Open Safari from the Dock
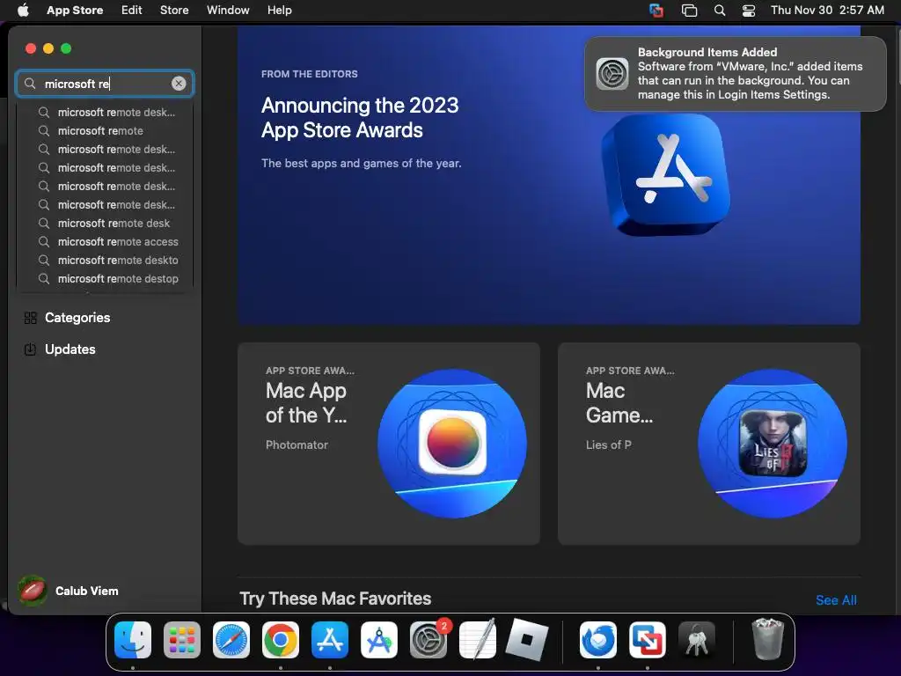 231,640
